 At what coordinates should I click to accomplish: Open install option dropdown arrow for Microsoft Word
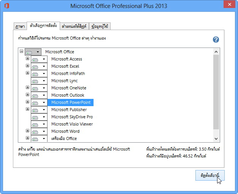pyautogui.click(x=44, y=131)
